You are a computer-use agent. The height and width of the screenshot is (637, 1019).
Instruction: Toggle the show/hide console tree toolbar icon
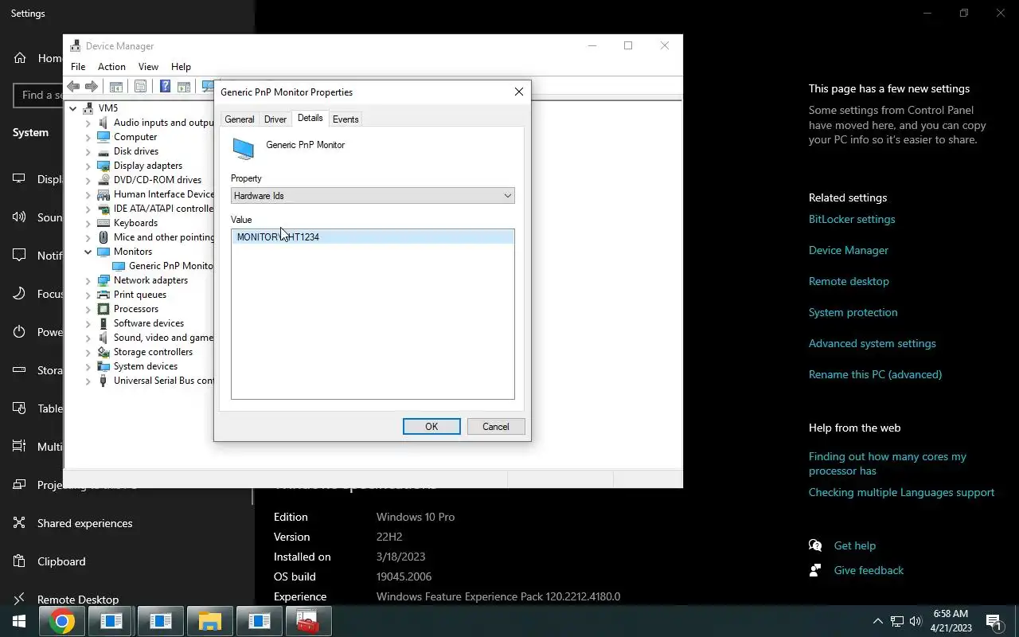[116, 86]
